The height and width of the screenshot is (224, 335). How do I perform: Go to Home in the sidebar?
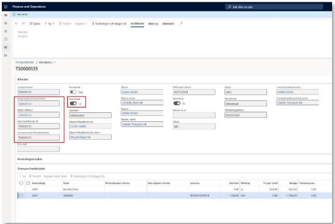pos(6,23)
